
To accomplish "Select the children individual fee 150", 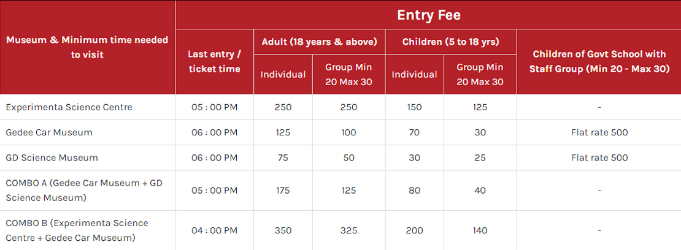I will pos(414,107).
